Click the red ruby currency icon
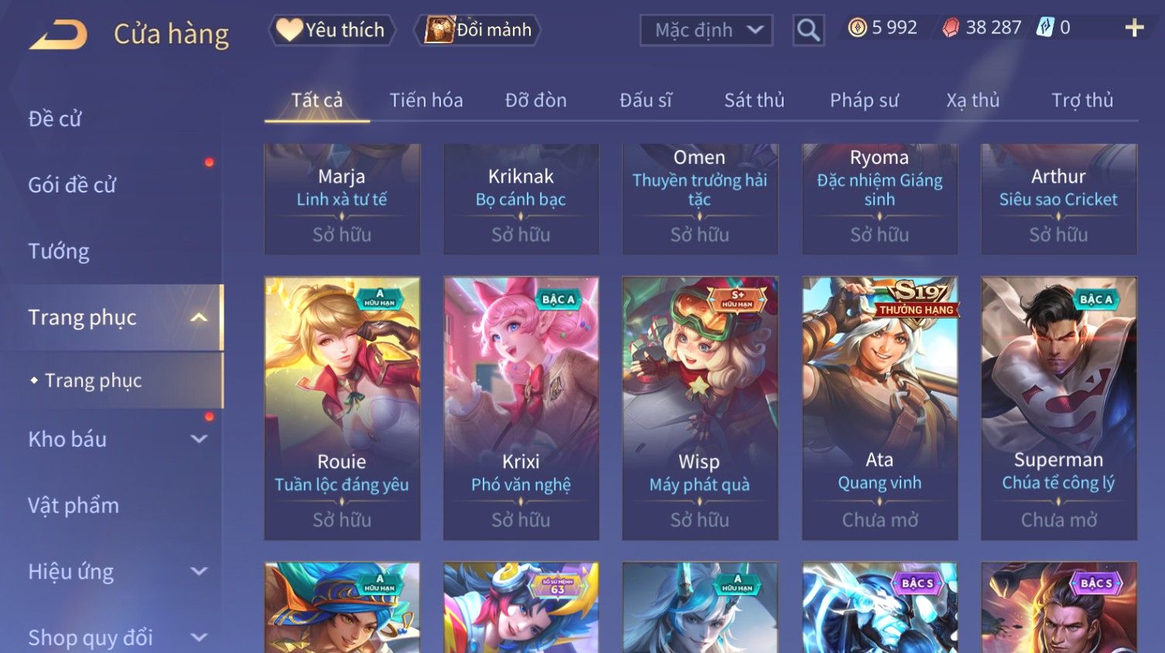The width and height of the screenshot is (1165, 653). 951,28
